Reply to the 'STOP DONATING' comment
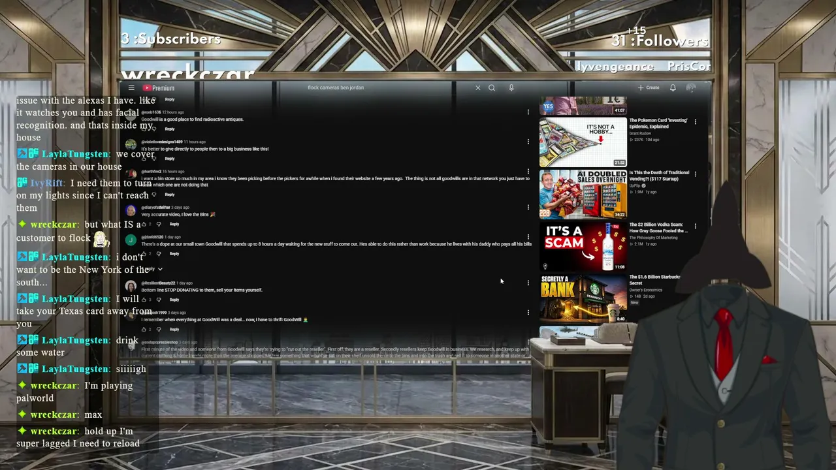Viewport: 836px width, 470px height. pyautogui.click(x=174, y=300)
